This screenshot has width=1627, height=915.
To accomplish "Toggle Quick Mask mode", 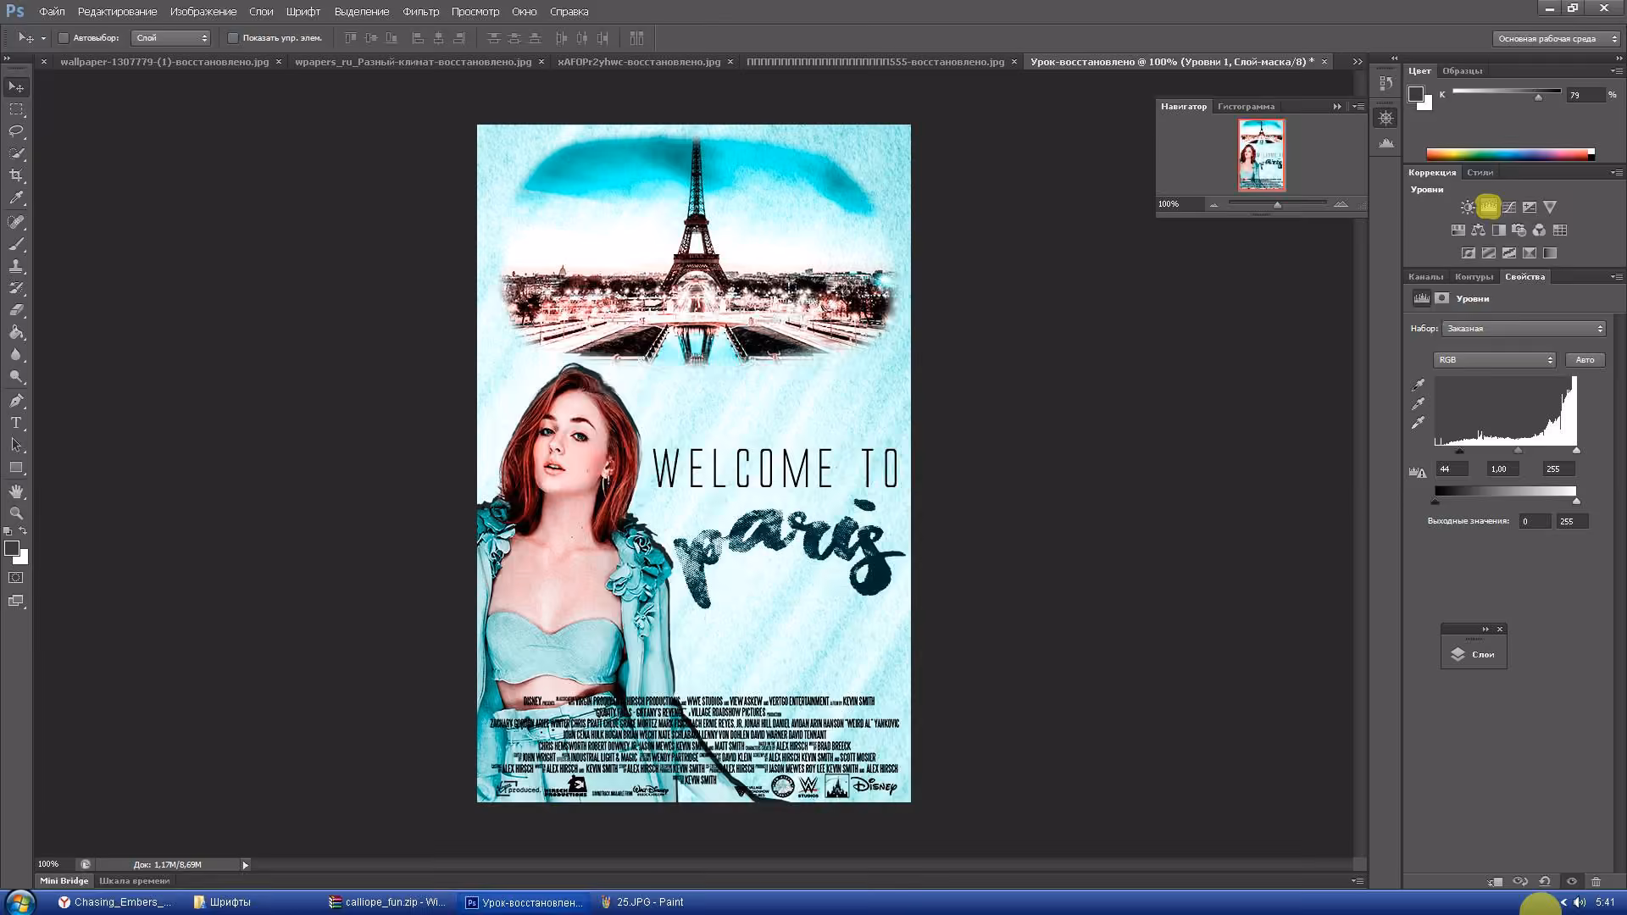I will 16,578.
